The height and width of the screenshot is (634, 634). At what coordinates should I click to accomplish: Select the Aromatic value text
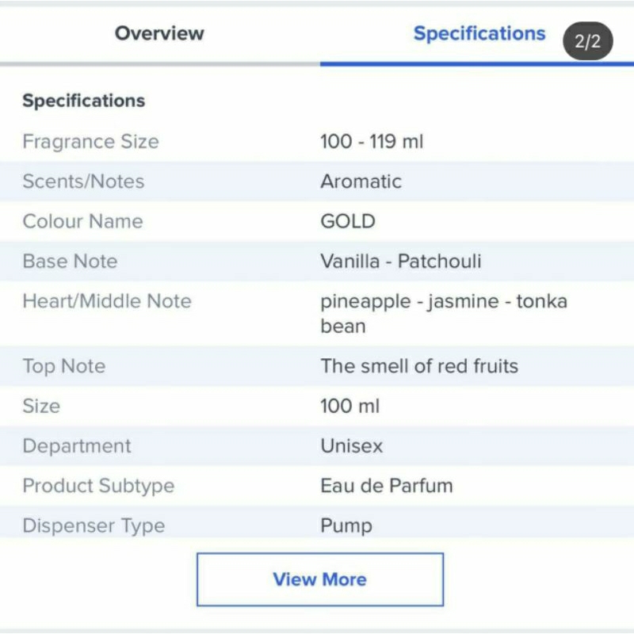click(x=361, y=181)
